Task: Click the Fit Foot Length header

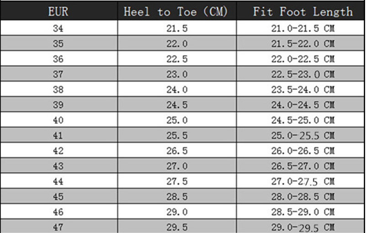Action: pos(303,11)
